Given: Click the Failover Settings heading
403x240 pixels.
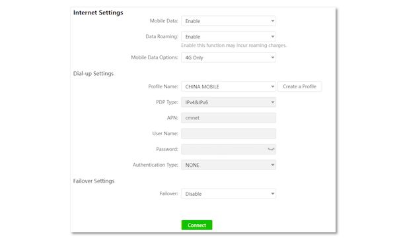Looking at the screenshot, I should click(x=94, y=181).
